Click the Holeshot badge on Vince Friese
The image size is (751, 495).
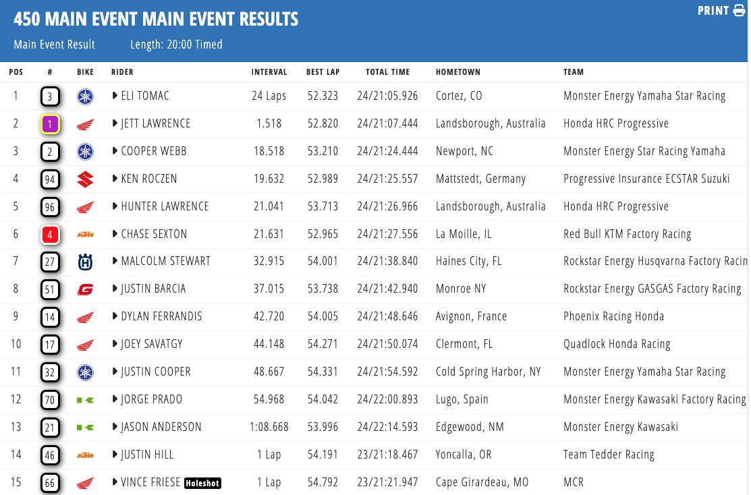(203, 483)
